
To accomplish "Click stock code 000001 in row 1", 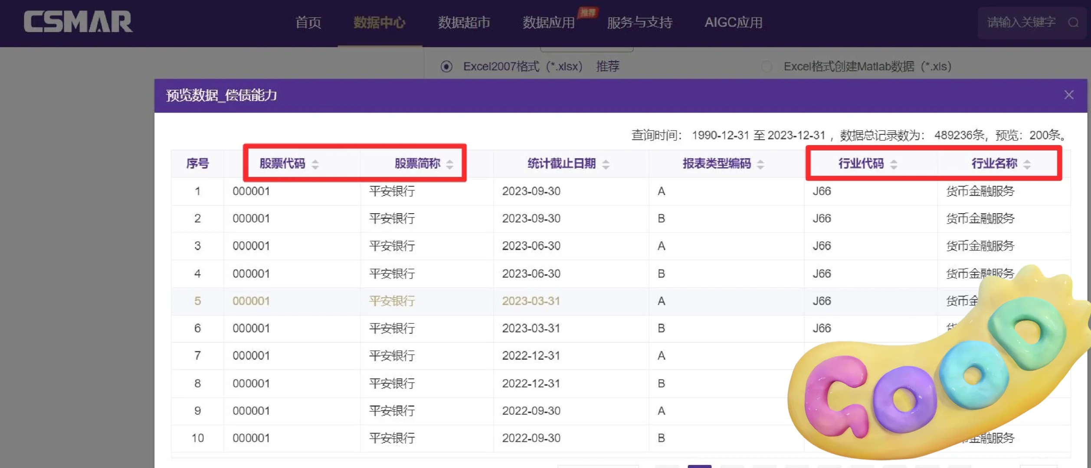I will 251,191.
